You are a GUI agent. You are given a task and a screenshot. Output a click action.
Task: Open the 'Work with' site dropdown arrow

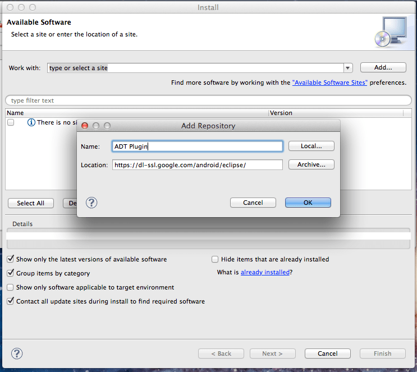pos(347,68)
